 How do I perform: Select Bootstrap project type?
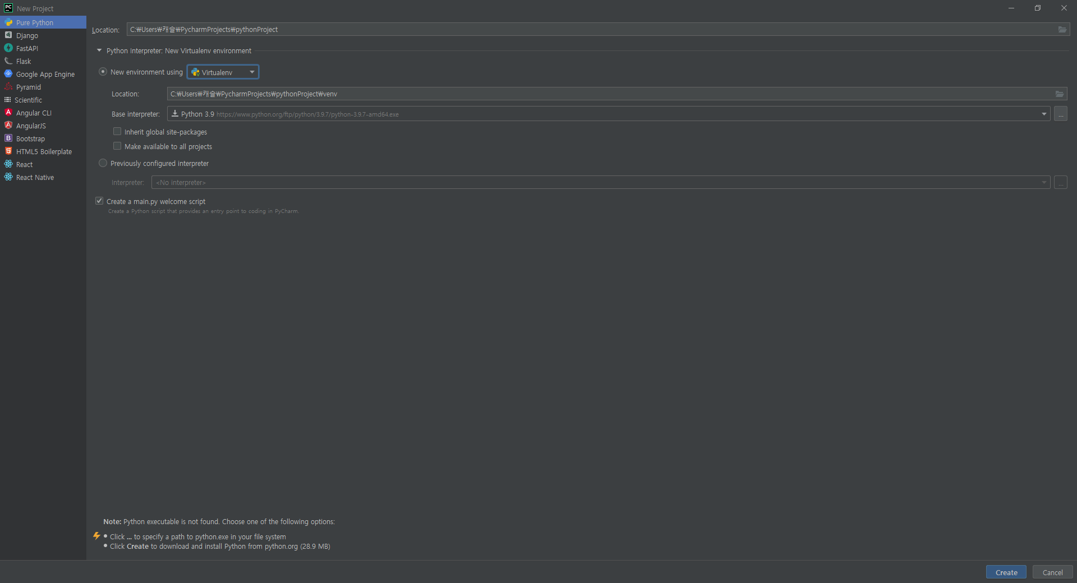click(x=43, y=138)
